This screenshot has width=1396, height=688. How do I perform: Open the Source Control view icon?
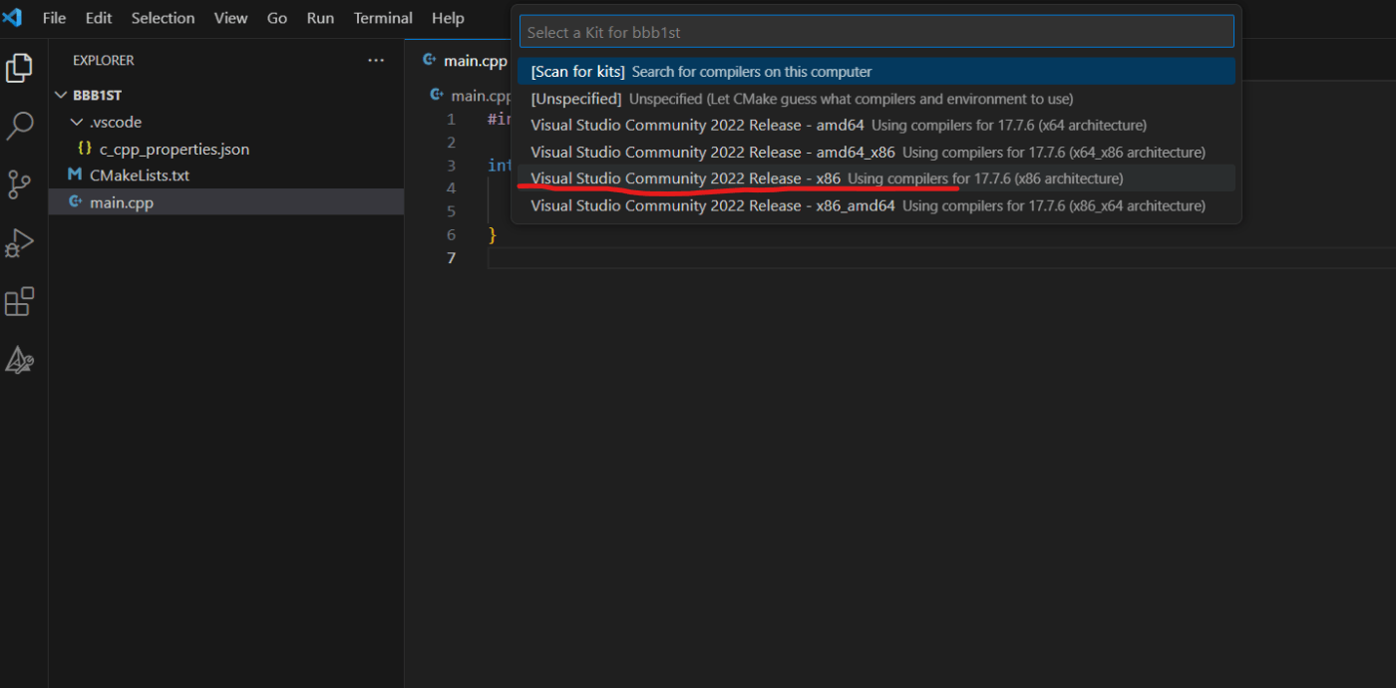pyautogui.click(x=19, y=184)
